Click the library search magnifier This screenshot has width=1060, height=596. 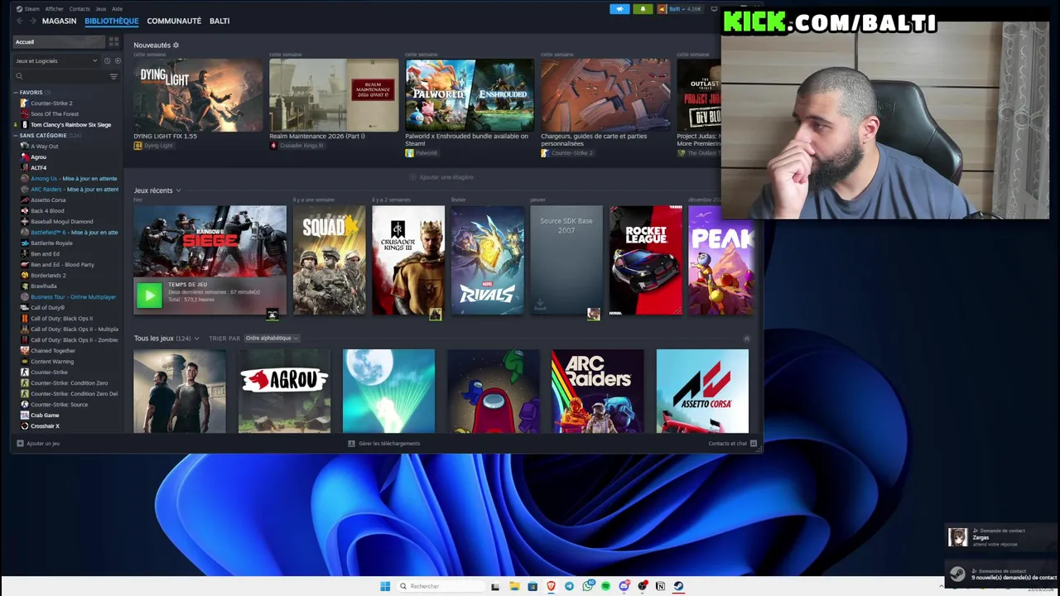(x=19, y=76)
